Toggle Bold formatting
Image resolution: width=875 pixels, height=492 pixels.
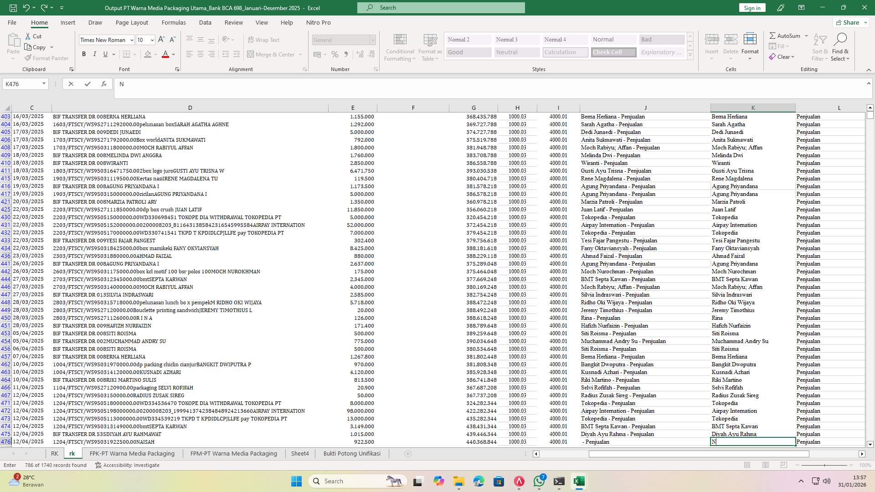(84, 54)
